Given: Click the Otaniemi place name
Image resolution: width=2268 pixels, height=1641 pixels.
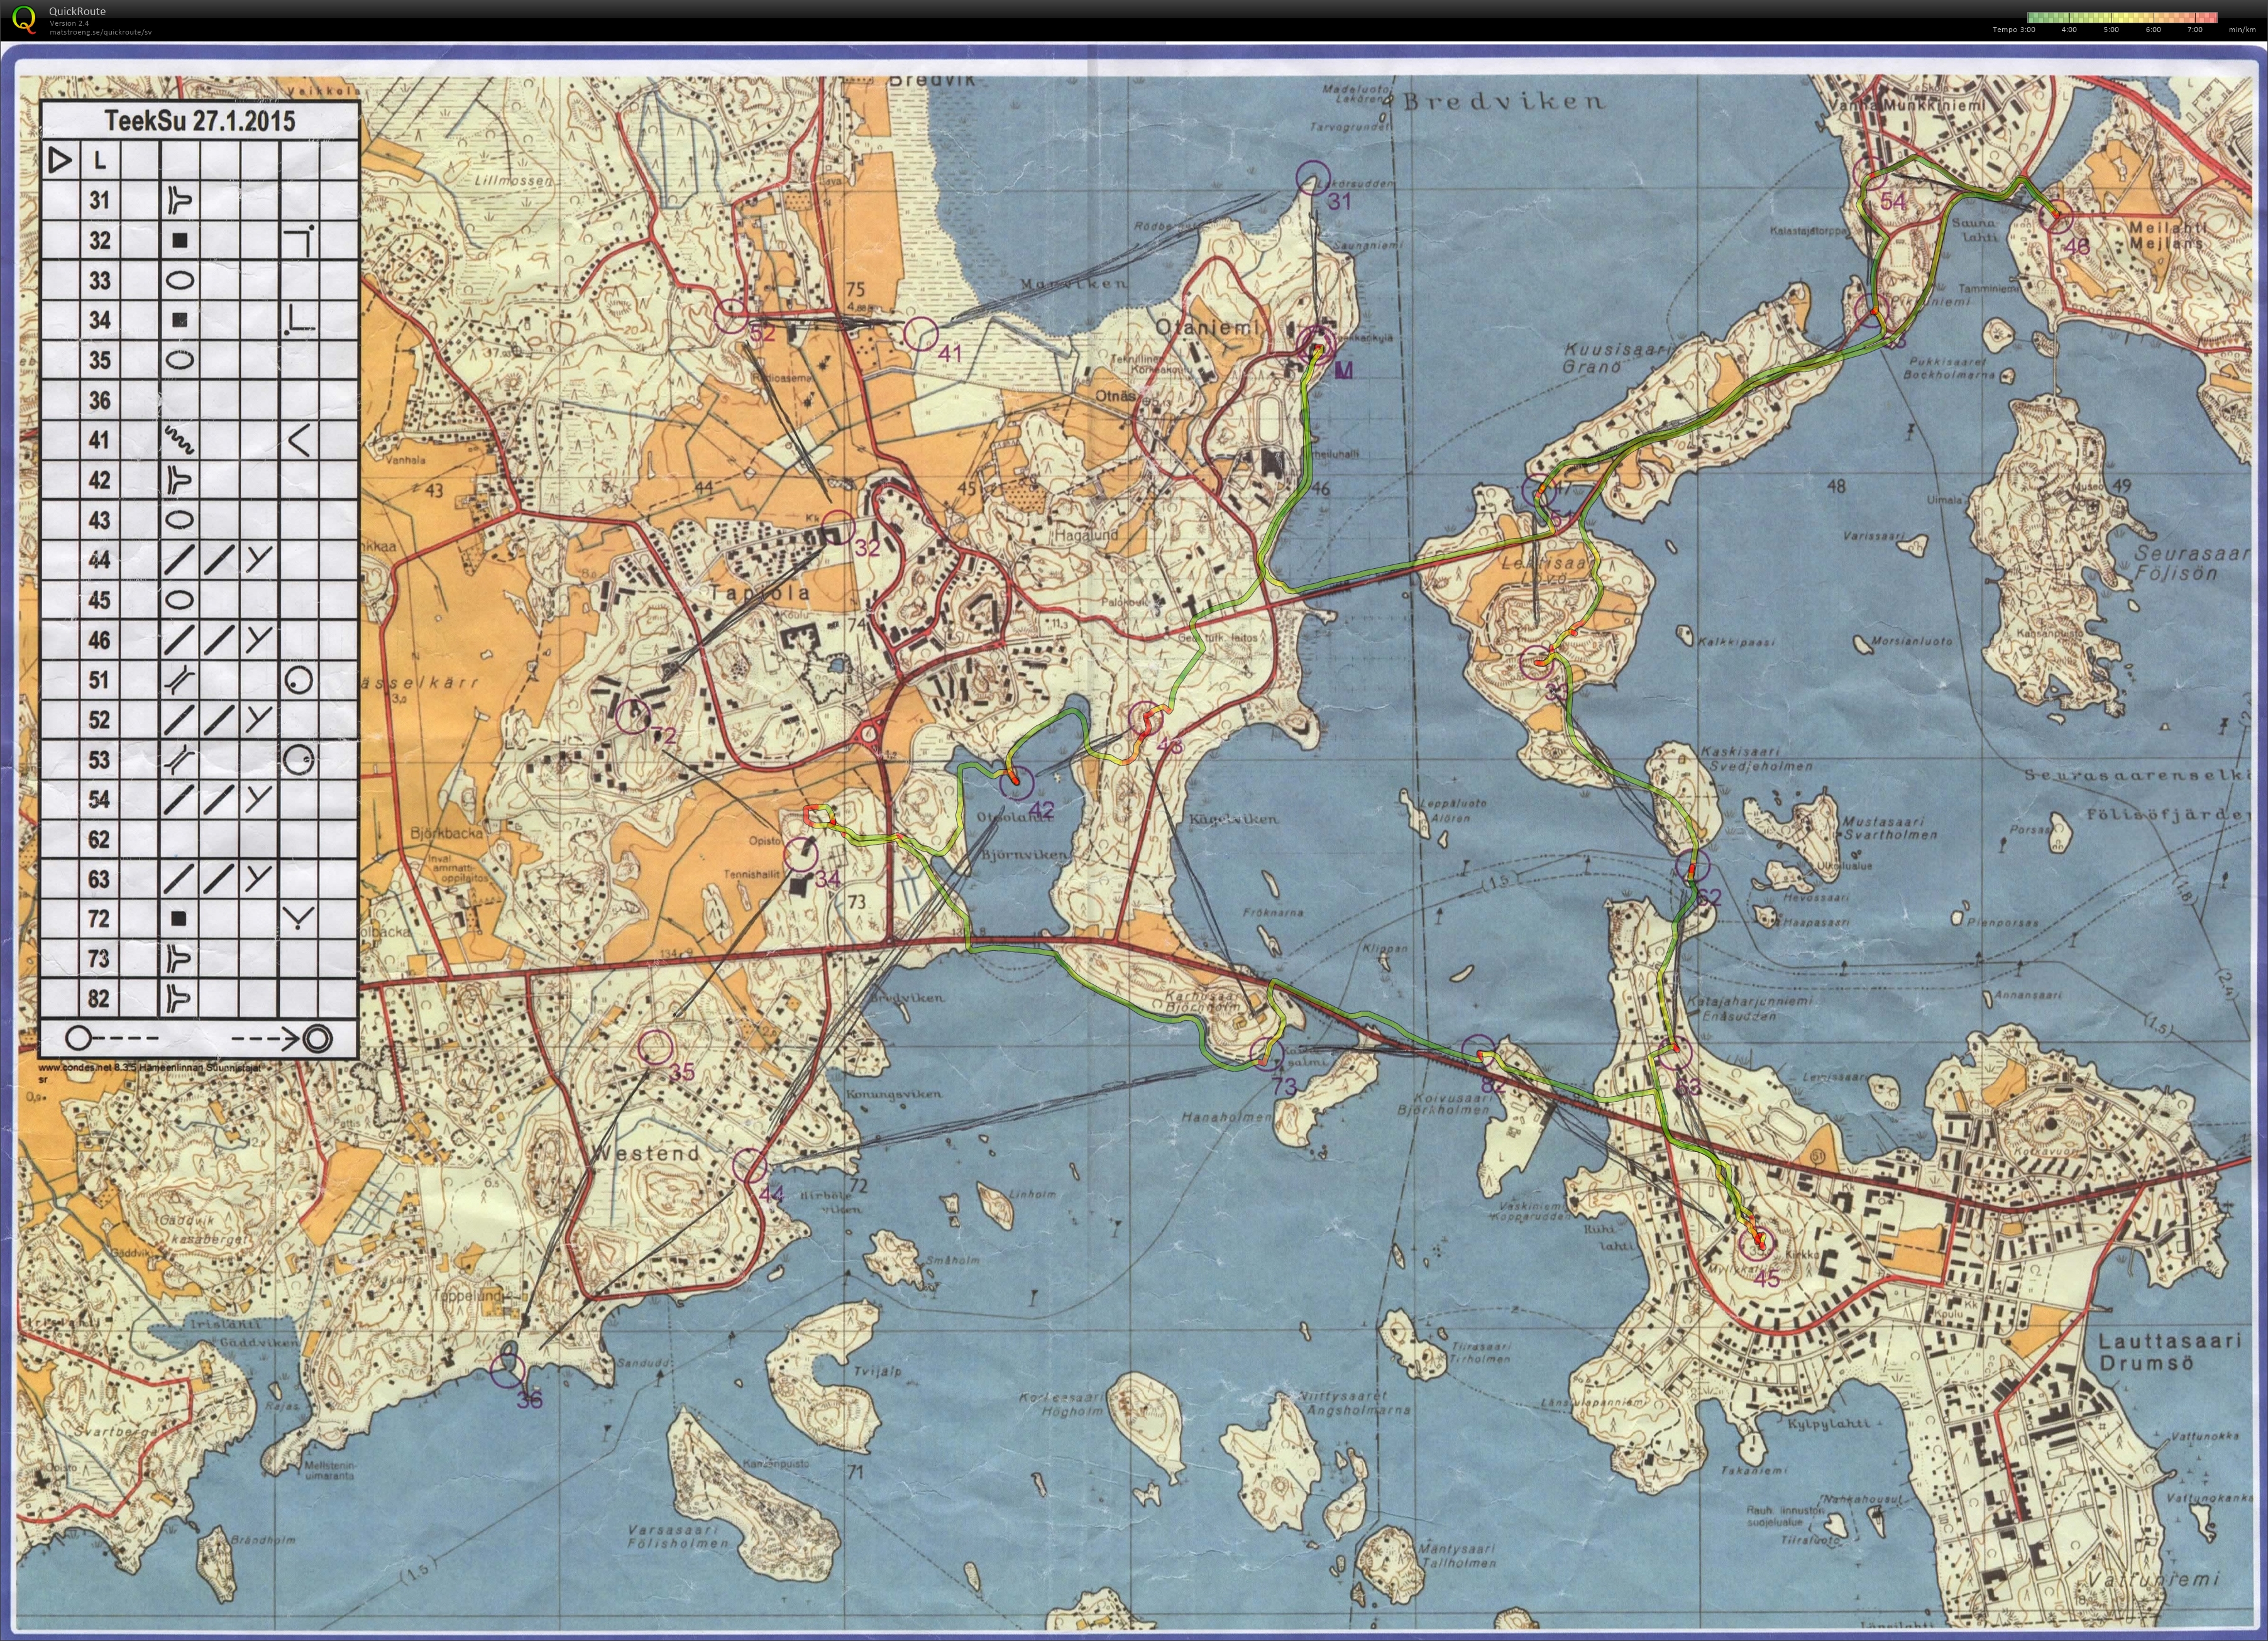Looking at the screenshot, I should [1209, 327].
